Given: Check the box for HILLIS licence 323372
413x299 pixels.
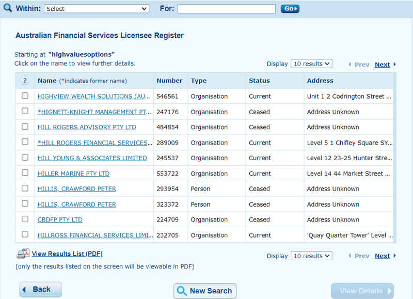Looking at the screenshot, I should point(25,203).
